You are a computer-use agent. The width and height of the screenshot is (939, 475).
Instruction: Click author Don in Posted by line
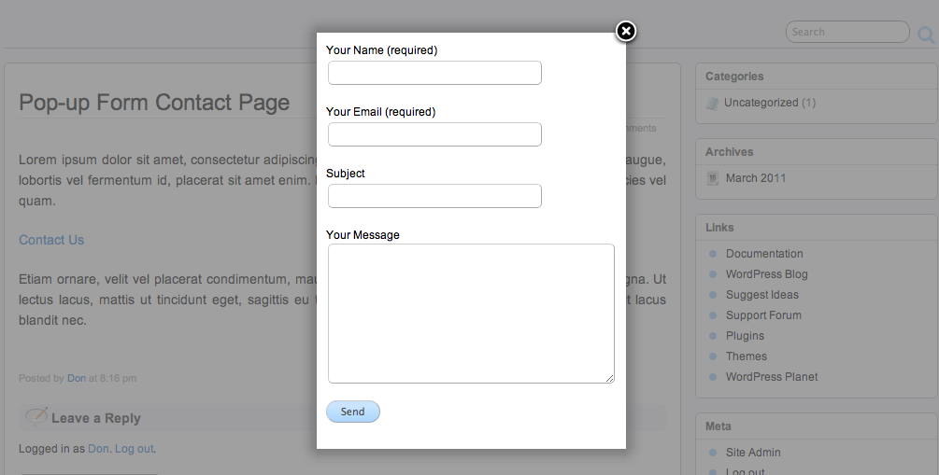76,378
